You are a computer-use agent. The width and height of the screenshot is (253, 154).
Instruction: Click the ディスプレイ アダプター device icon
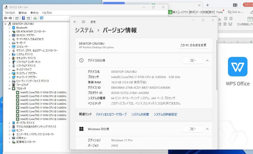click(x=14, y=73)
